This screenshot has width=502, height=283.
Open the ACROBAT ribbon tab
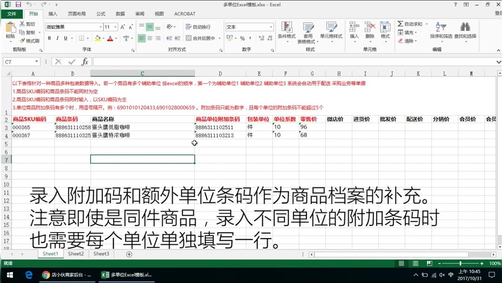185,14
